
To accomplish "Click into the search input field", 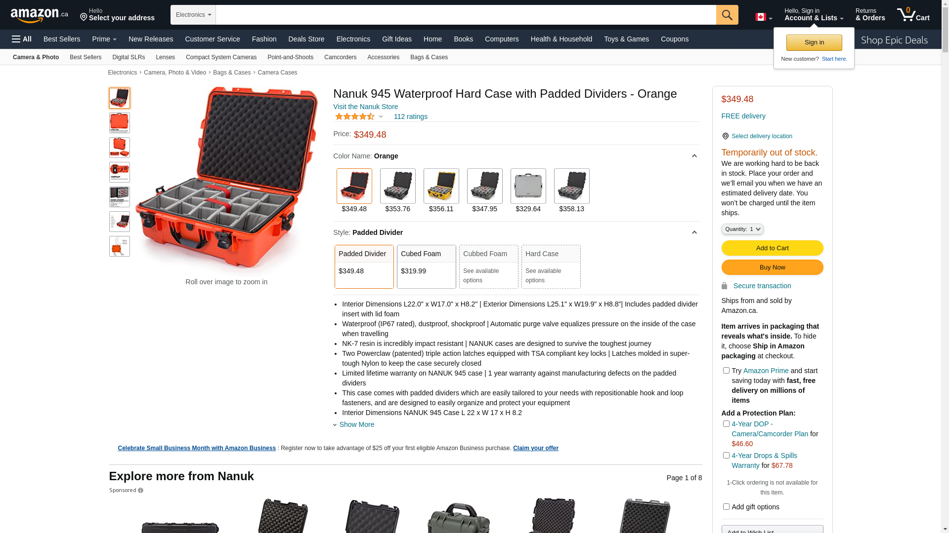I will pos(466,15).
